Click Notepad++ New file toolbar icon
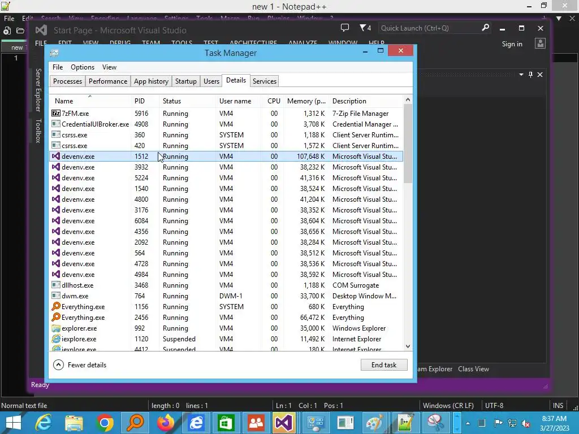This screenshot has height=434, width=579. pos(7,31)
